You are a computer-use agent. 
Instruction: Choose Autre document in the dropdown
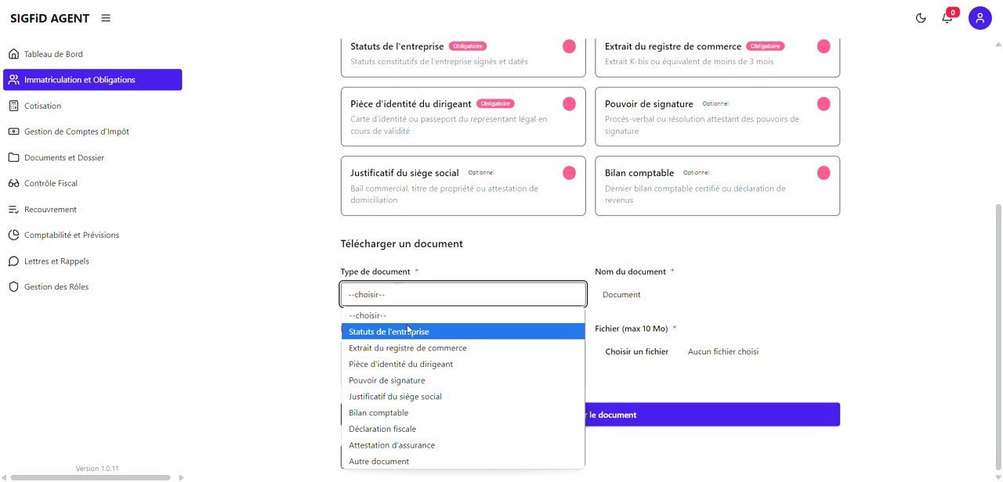[378, 461]
